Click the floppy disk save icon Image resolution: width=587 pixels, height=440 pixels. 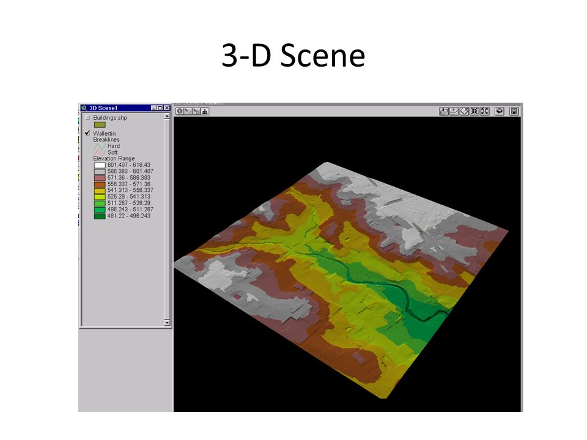514,111
